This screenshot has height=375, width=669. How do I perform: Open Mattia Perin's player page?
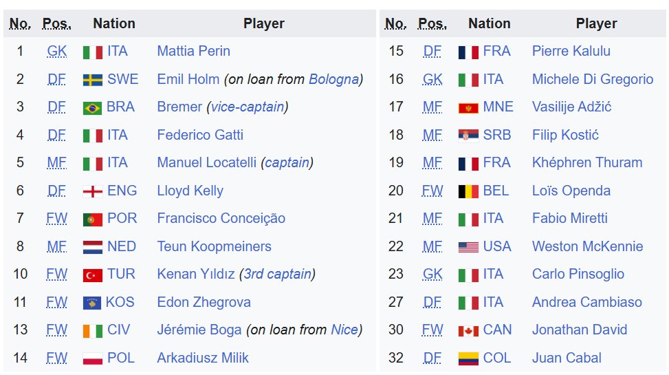click(193, 51)
